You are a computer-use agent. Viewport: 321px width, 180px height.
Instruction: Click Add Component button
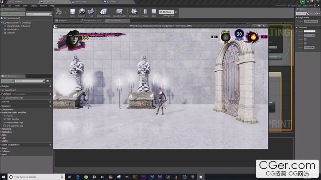click(13, 14)
